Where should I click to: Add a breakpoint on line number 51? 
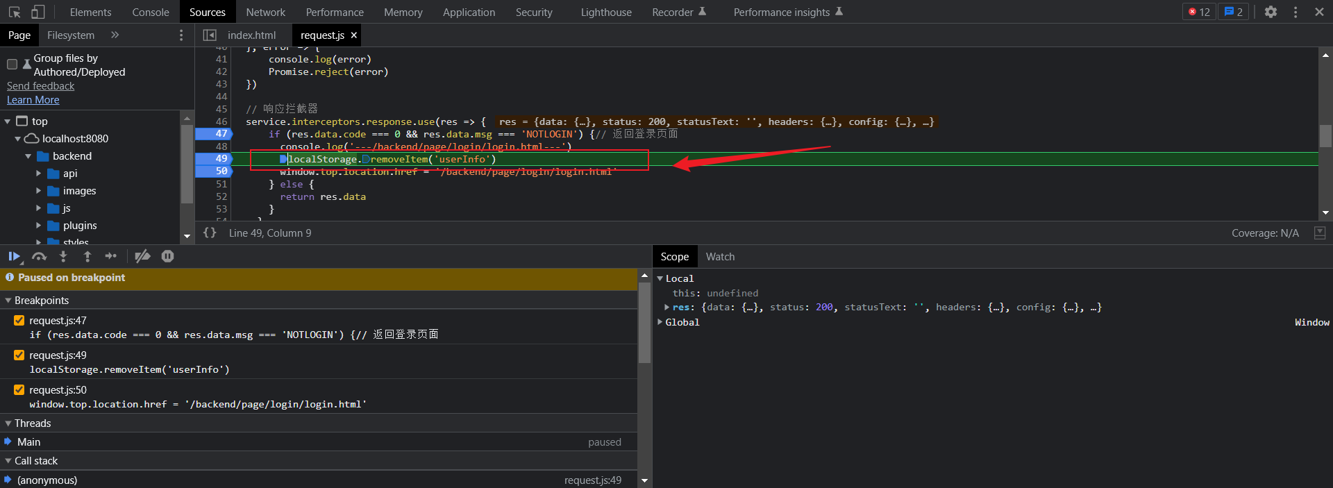[x=221, y=184]
